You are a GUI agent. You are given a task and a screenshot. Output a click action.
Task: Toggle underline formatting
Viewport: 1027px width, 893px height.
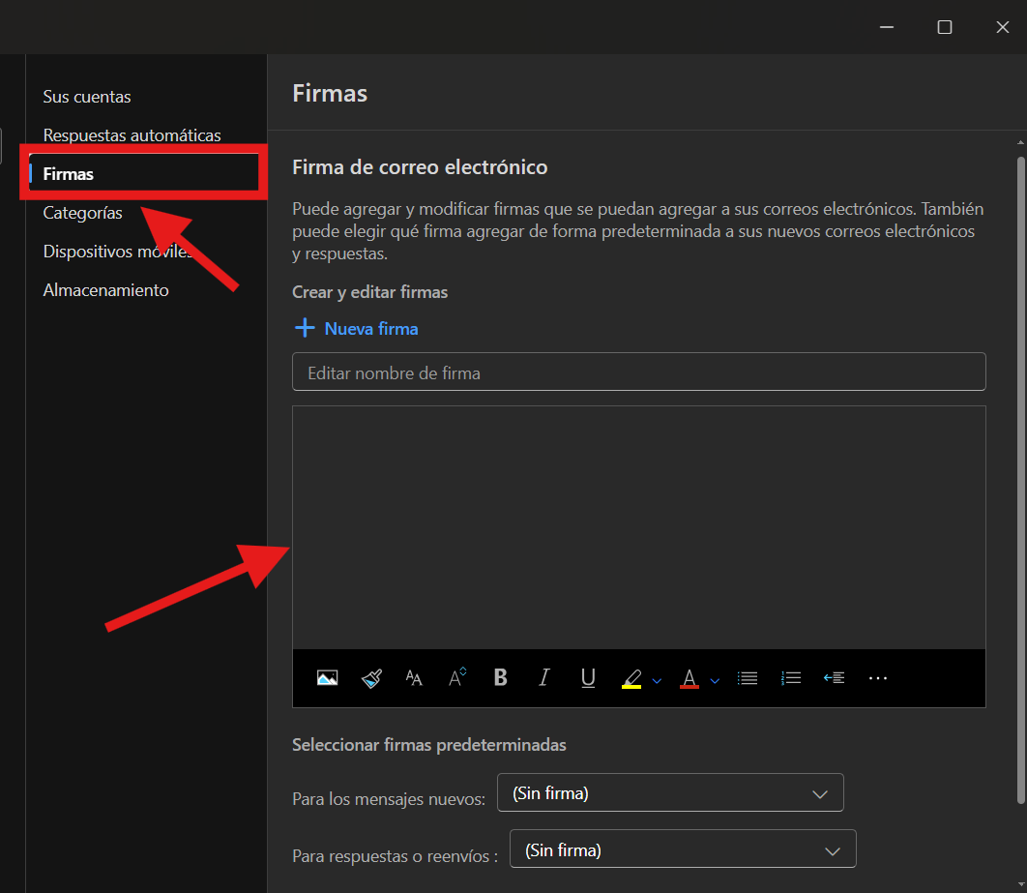click(588, 678)
